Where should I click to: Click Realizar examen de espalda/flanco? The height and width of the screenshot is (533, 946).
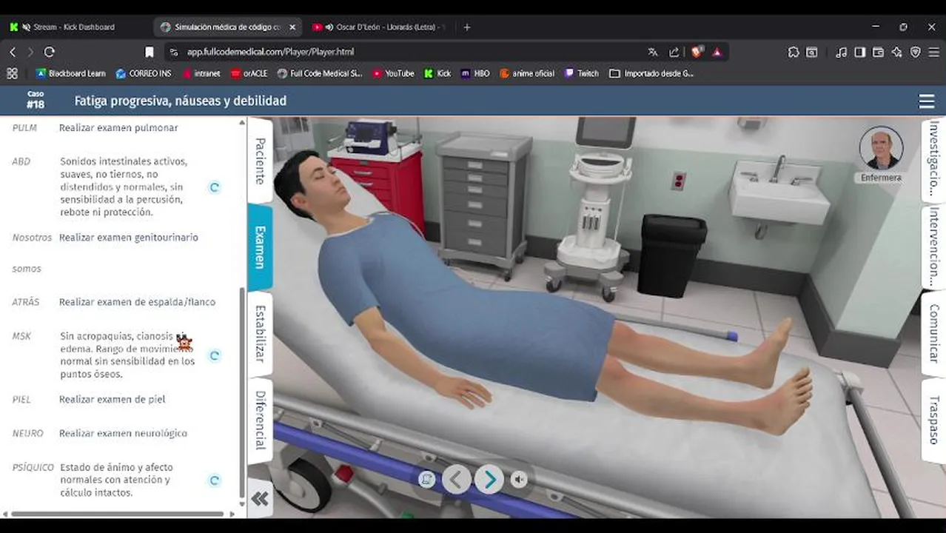tap(138, 302)
